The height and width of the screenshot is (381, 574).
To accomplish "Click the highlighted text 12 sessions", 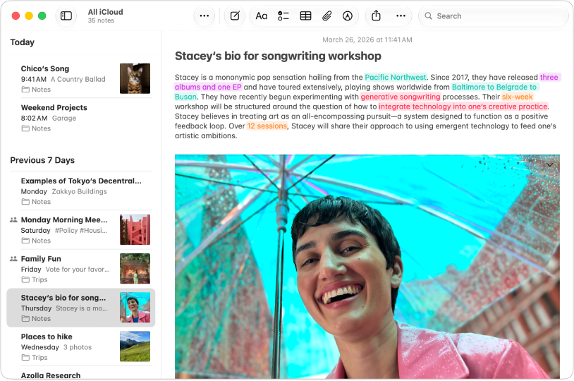I will [267, 126].
